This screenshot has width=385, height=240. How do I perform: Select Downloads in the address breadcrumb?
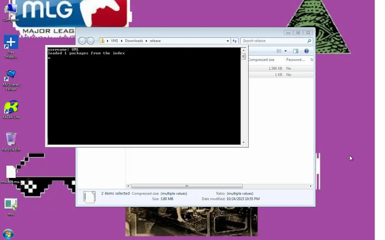click(x=134, y=41)
